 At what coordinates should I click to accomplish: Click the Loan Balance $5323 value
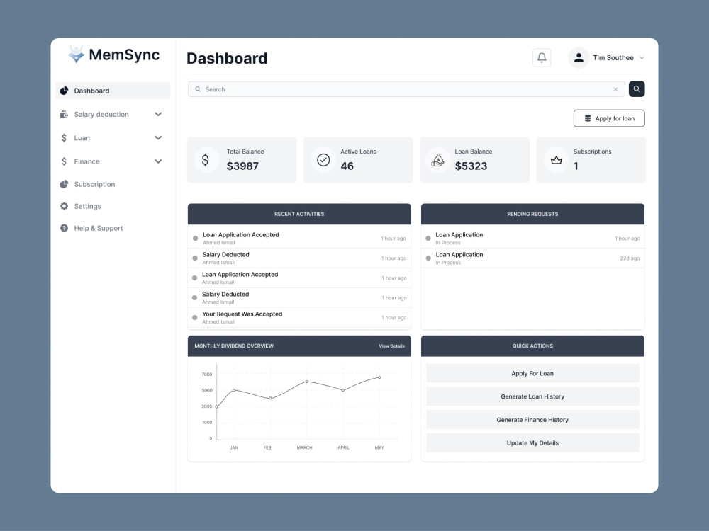471,166
